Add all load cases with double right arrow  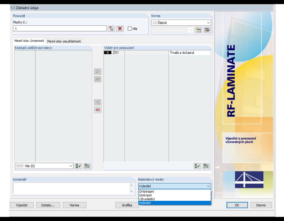[x=98, y=79]
